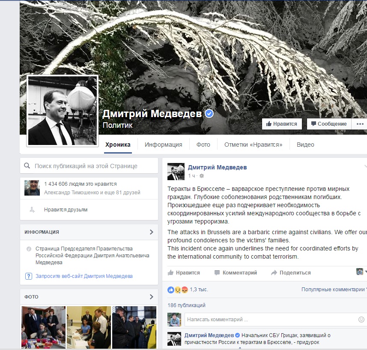The height and width of the screenshot is (350, 367).
Task: Click the blue verified badge next to page name
Action: click(x=209, y=114)
